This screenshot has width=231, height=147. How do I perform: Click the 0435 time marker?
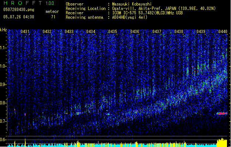(x=113, y=32)
